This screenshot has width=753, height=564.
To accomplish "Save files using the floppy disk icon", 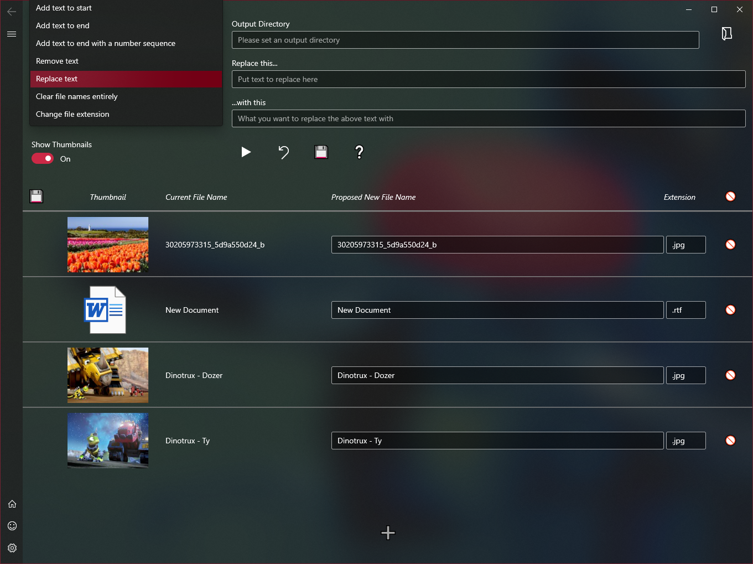I will (321, 152).
